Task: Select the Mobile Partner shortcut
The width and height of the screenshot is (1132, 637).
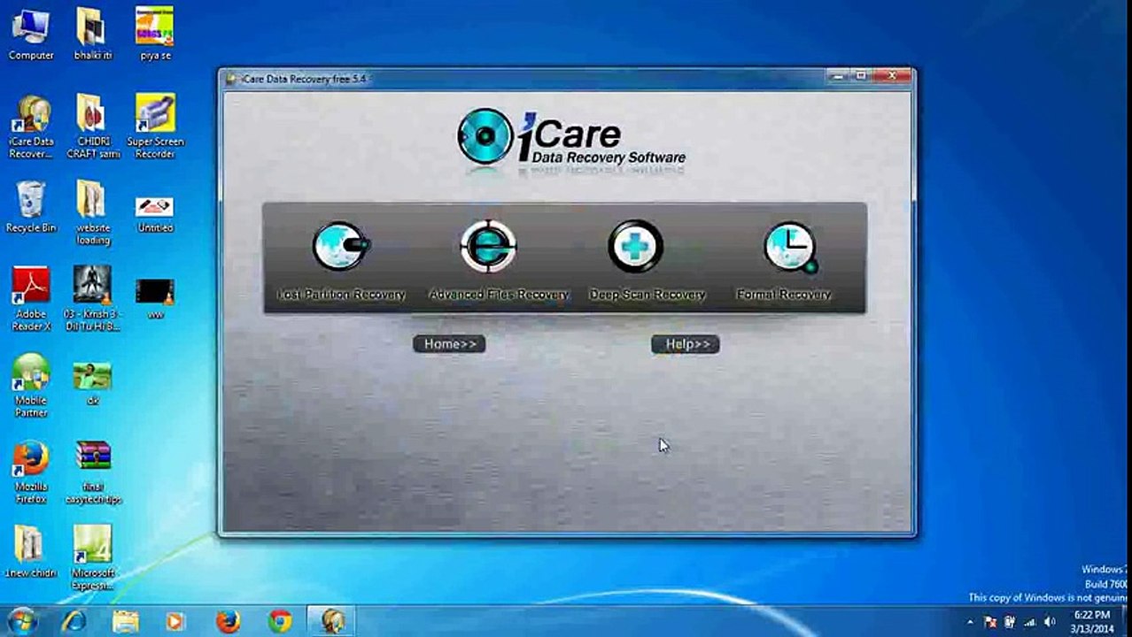Action: pyautogui.click(x=31, y=386)
